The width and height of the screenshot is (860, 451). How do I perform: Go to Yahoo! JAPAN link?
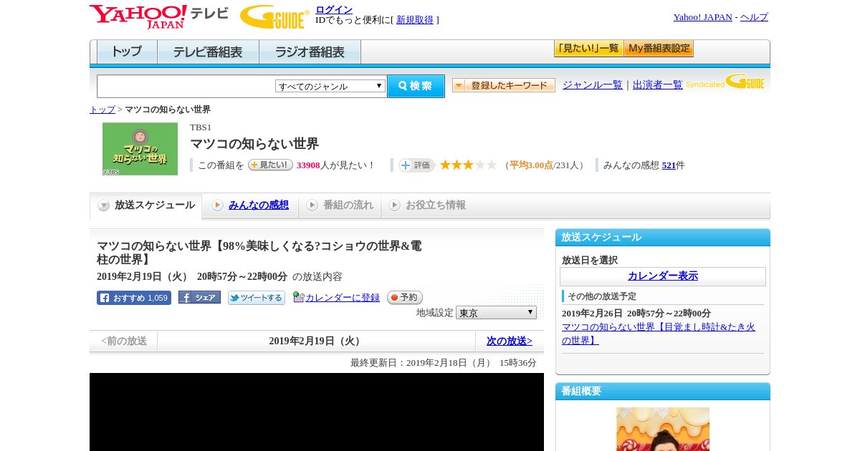pyautogui.click(x=702, y=17)
